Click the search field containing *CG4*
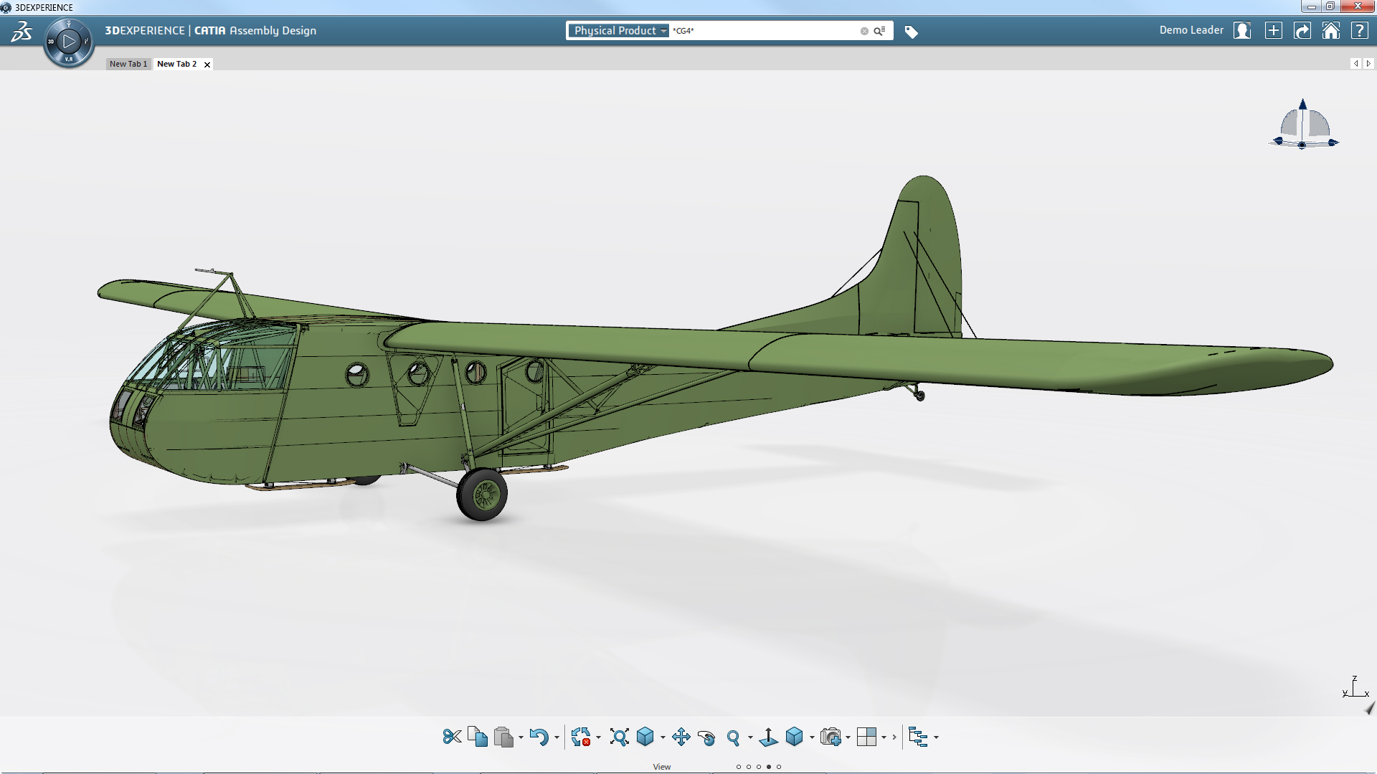The height and width of the screenshot is (774, 1377). (764, 31)
